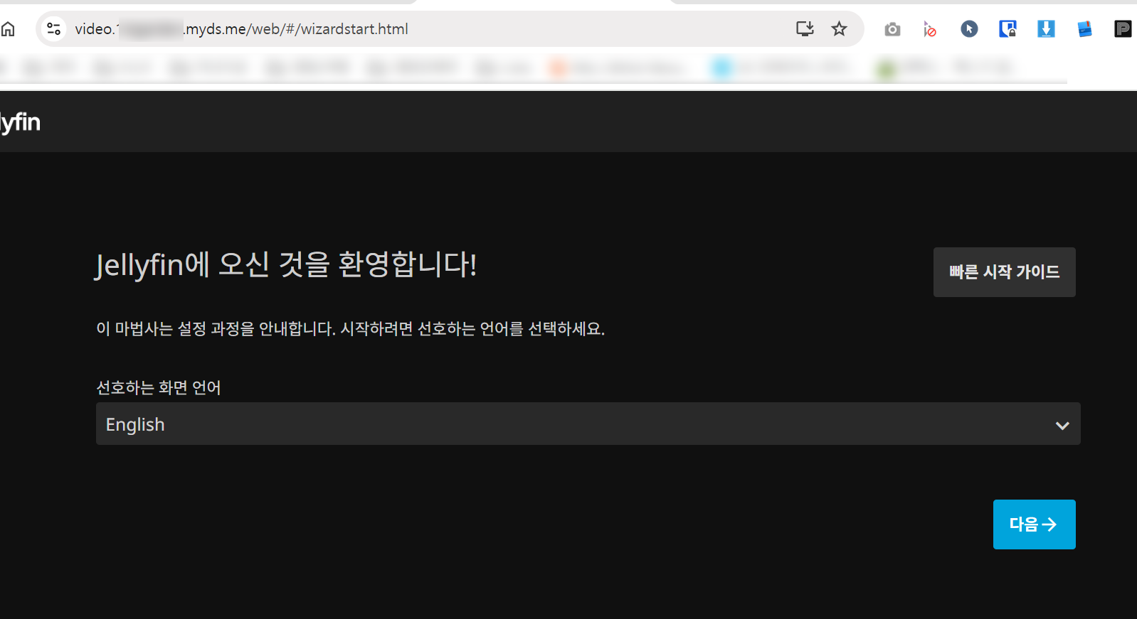Click the blue flag extension icon
The image size is (1137, 619).
pos(1085,29)
